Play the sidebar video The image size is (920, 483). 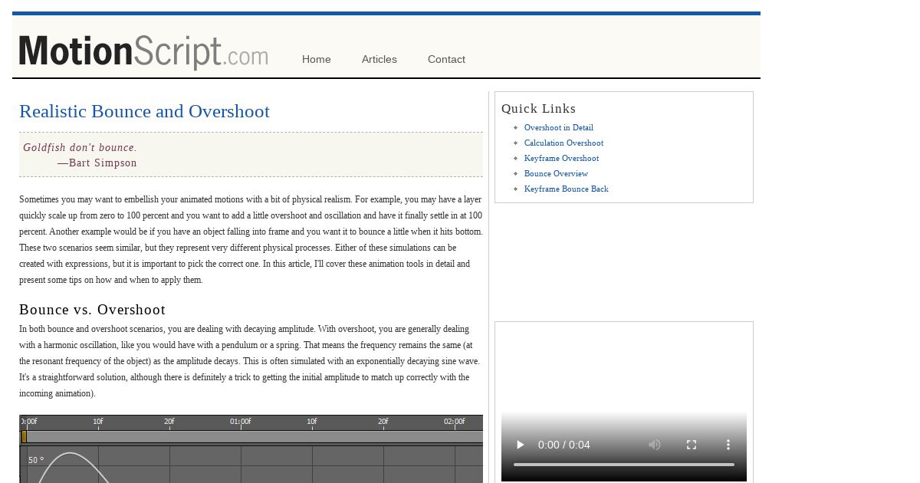pos(521,445)
